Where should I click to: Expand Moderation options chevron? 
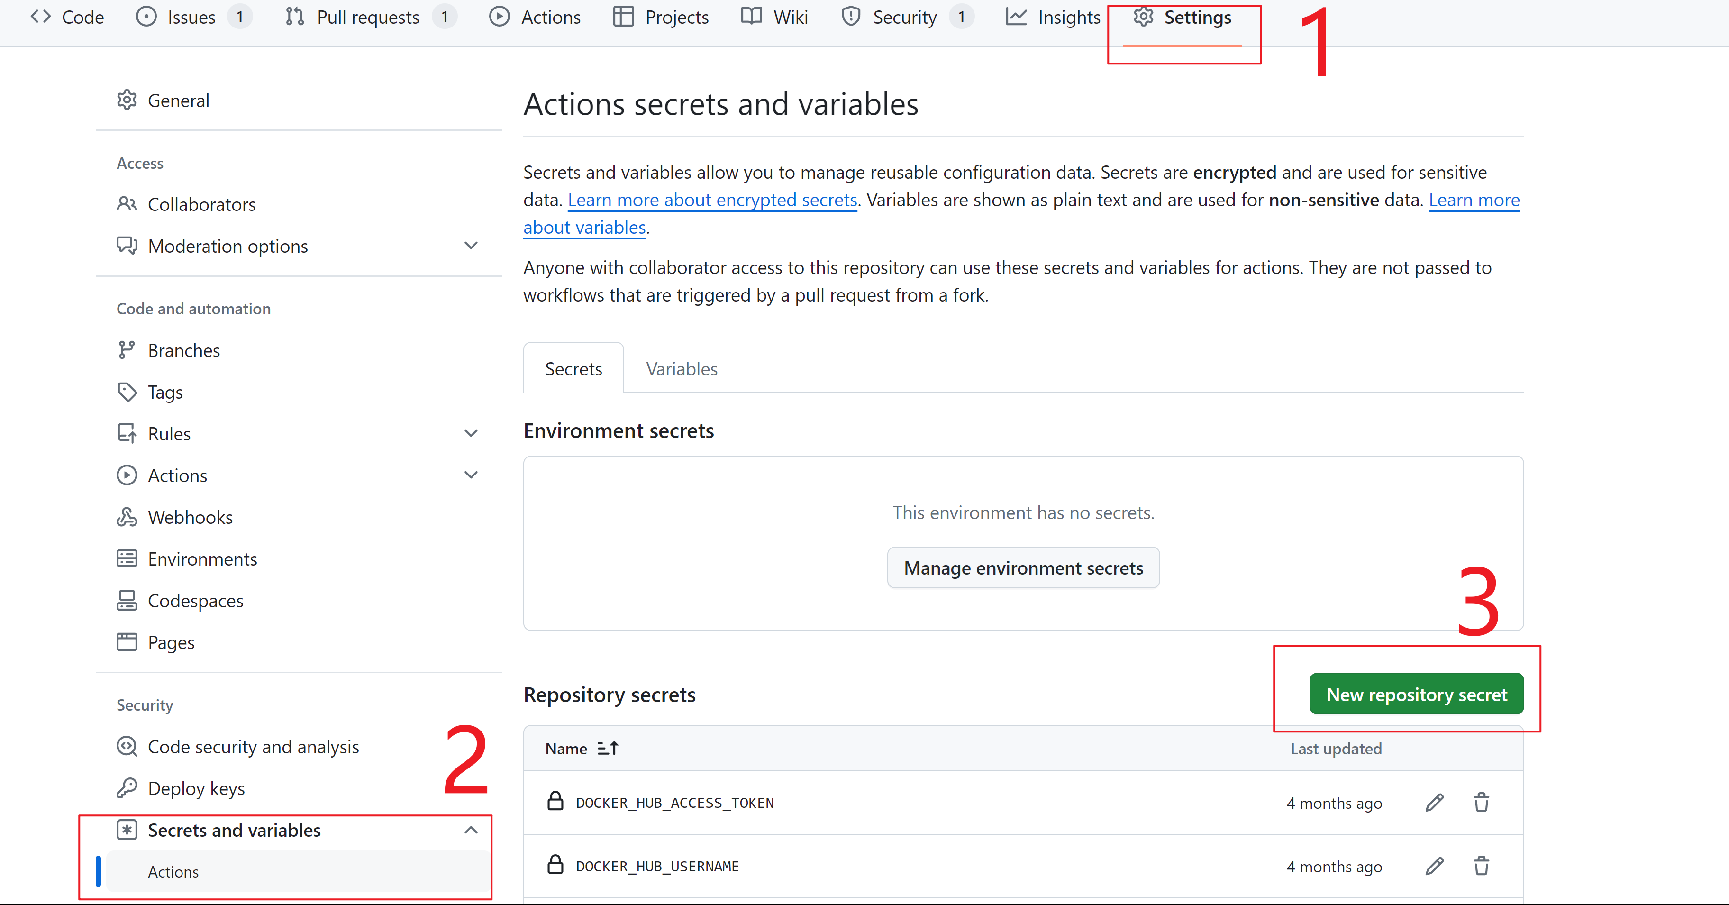(471, 246)
